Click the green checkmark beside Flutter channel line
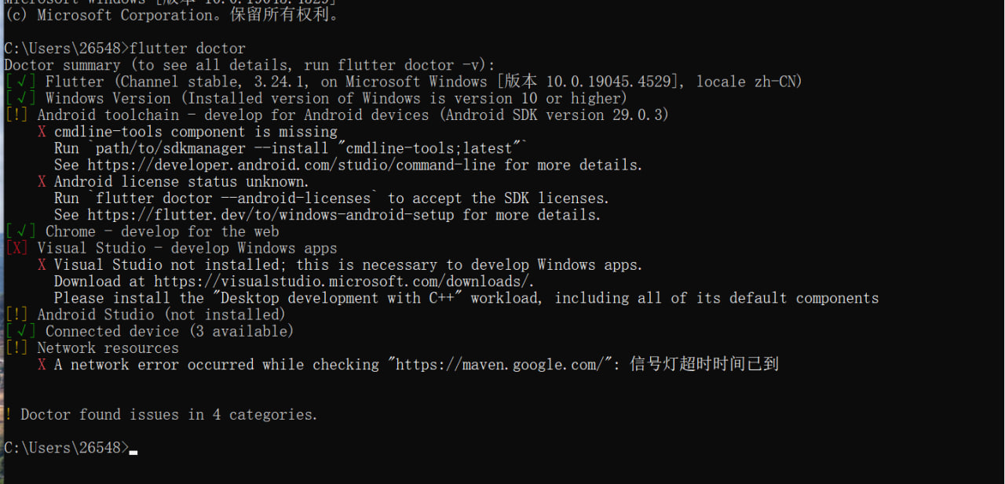Screen dimensions: 1005x484 [x=20, y=82]
